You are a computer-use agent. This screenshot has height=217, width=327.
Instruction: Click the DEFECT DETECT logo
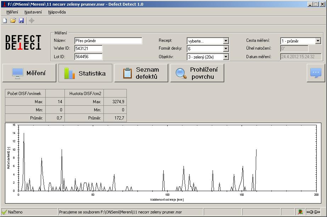coord(23,42)
